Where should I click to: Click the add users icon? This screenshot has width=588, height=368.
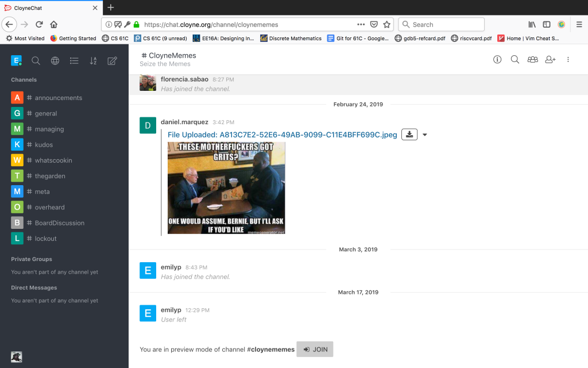tap(550, 59)
